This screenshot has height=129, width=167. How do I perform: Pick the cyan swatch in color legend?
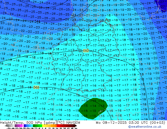point(32,126)
